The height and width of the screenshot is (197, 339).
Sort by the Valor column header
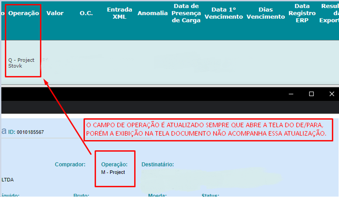tap(55, 13)
